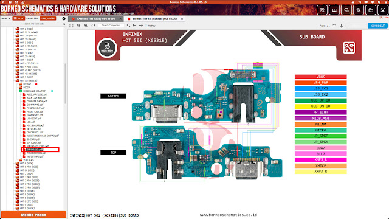Screen dimensions: 389x219
Task: Click the user account icon in title bar
Action: coord(353,2)
